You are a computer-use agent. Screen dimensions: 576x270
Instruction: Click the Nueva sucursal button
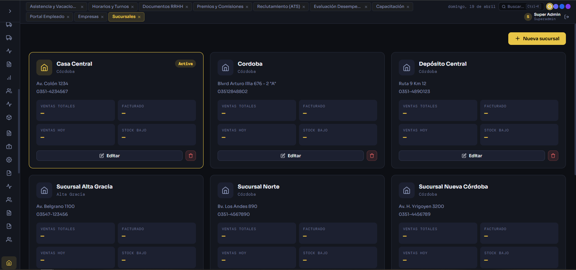pyautogui.click(x=537, y=38)
